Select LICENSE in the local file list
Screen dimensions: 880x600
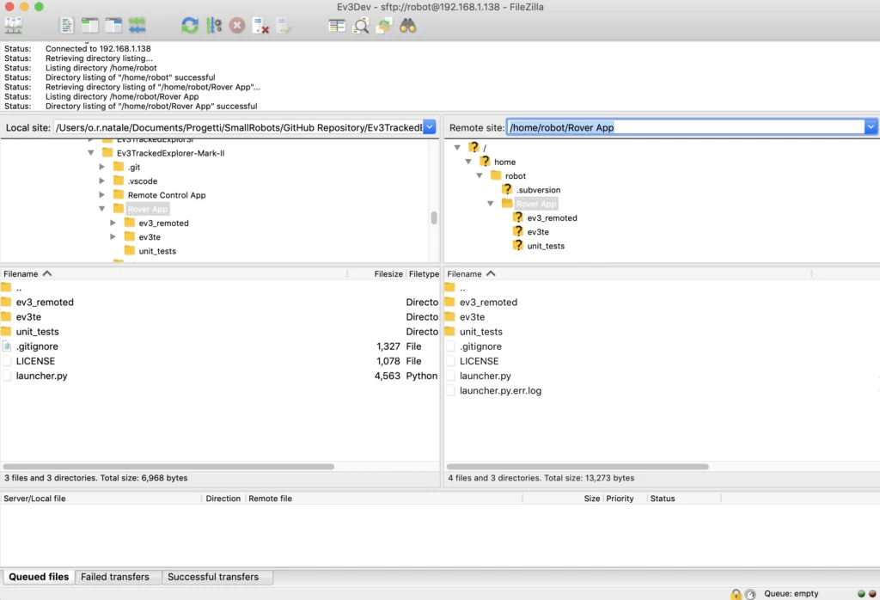pyautogui.click(x=219, y=361)
